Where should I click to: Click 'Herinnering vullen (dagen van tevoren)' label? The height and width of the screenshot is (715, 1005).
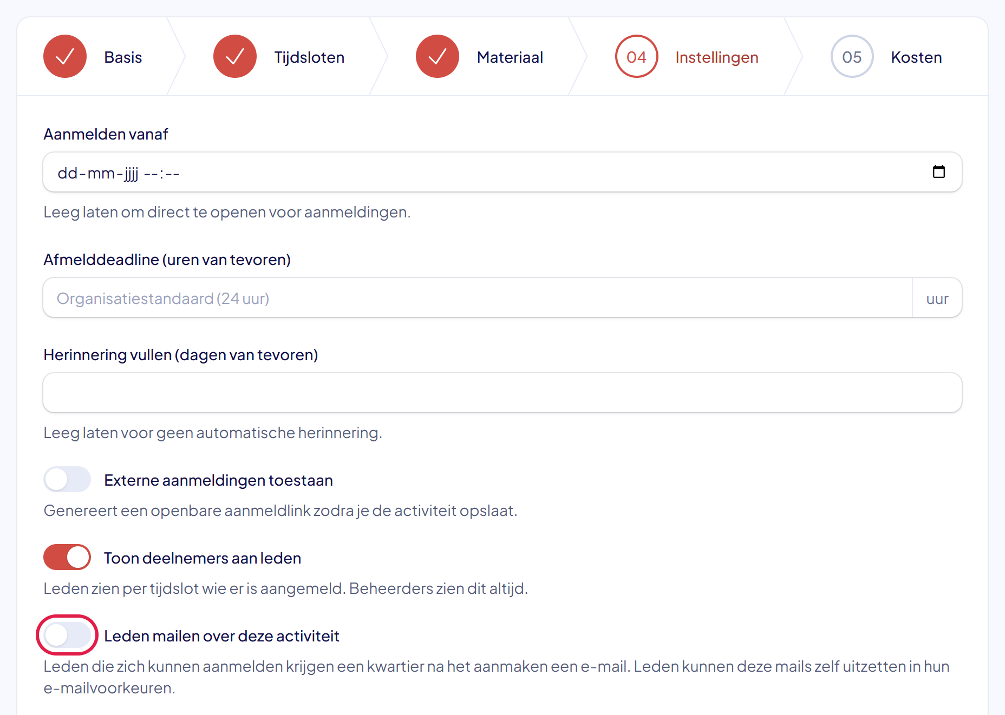pos(181,355)
